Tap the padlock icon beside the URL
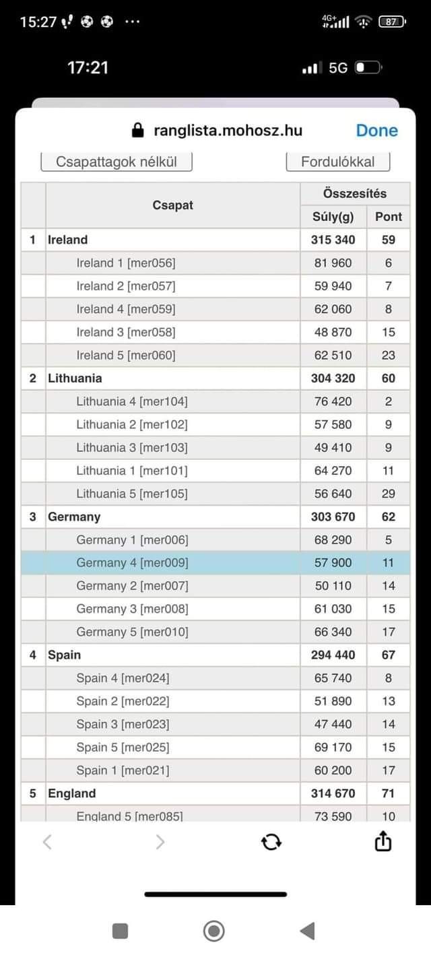The image size is (431, 957). point(138,130)
